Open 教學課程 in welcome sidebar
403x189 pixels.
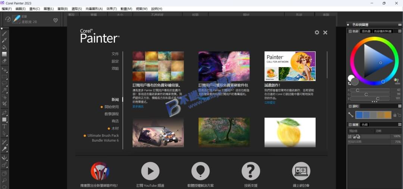click(x=112, y=114)
